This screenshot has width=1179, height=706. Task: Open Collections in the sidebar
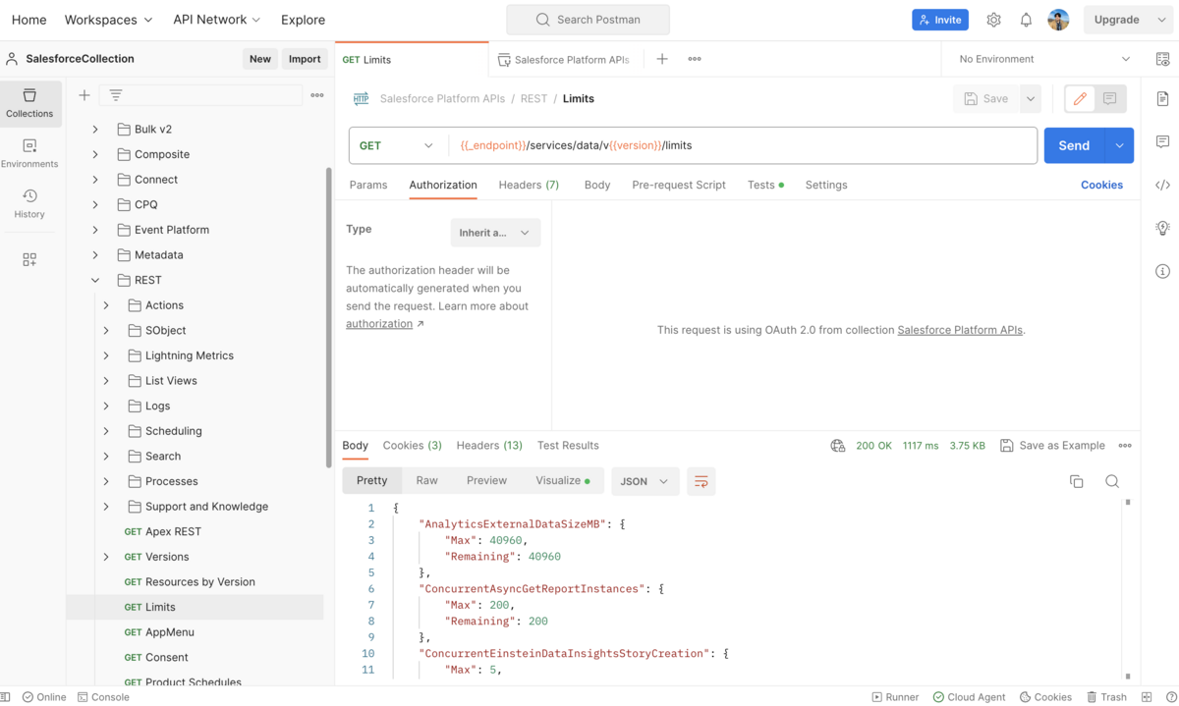click(29, 103)
